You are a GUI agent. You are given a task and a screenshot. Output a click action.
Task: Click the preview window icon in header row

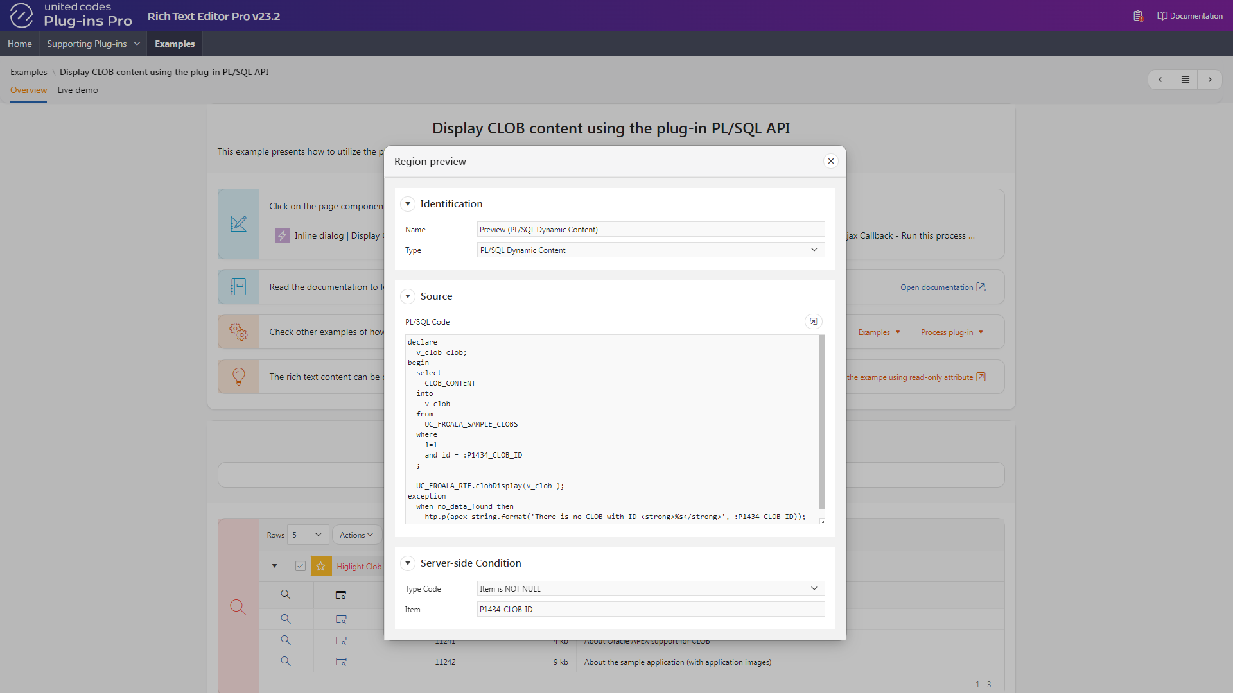point(341,595)
